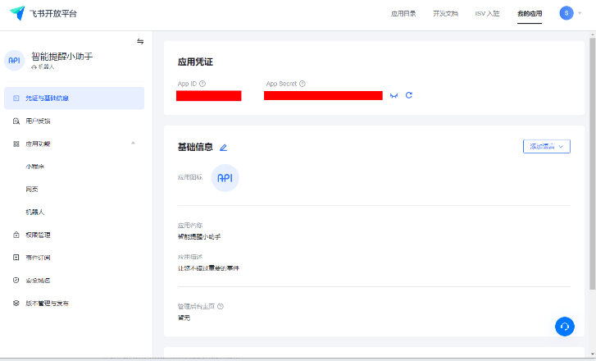Collapse the 应用功能 section in sidebar
596x361 pixels.
click(133, 144)
